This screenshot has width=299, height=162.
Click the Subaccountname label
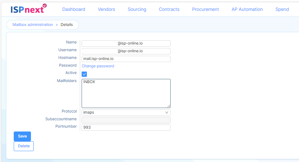[x=61, y=119]
